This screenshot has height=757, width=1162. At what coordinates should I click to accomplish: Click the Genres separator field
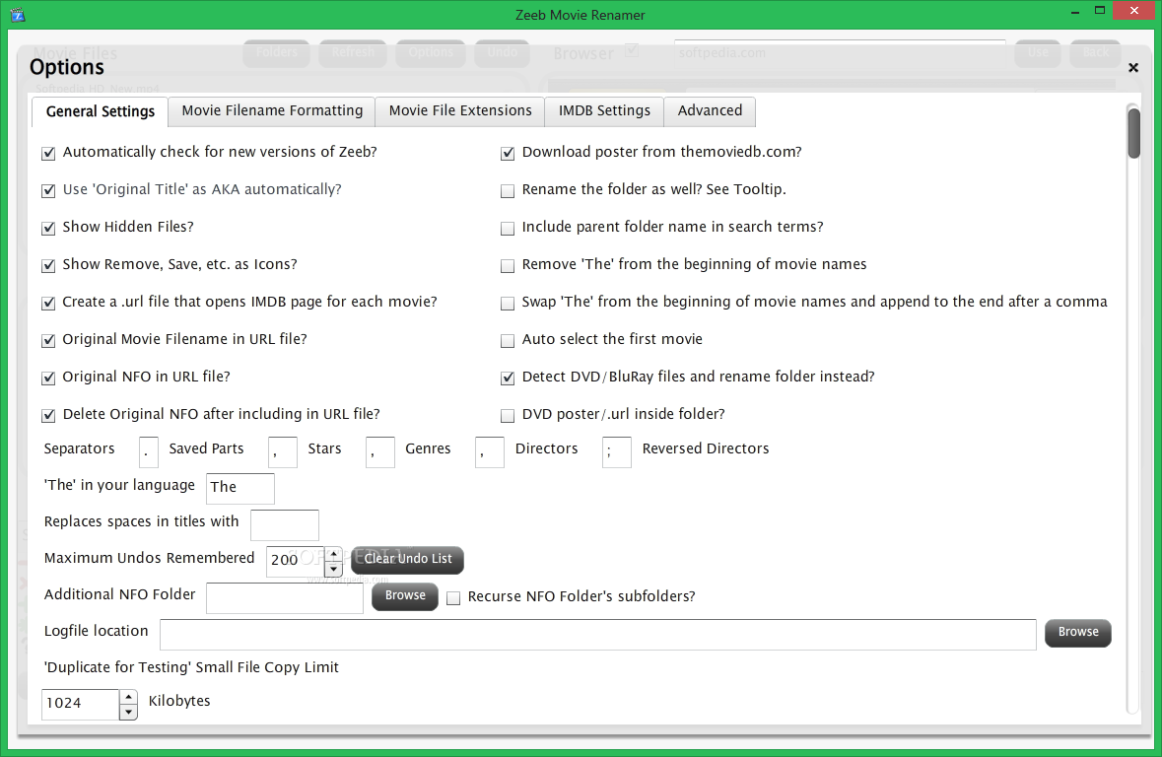point(380,452)
